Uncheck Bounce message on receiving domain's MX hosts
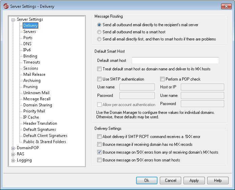This screenshot has width=235, height=190. coord(100,152)
